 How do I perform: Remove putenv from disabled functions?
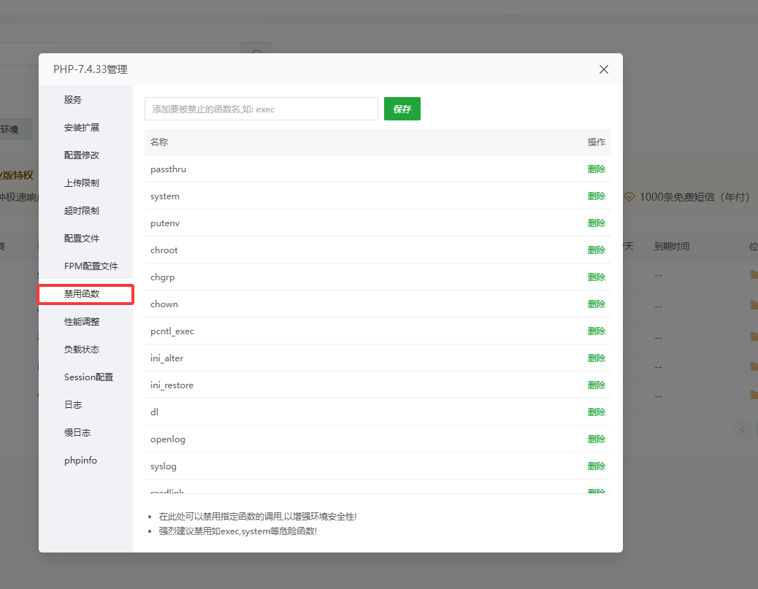point(596,223)
